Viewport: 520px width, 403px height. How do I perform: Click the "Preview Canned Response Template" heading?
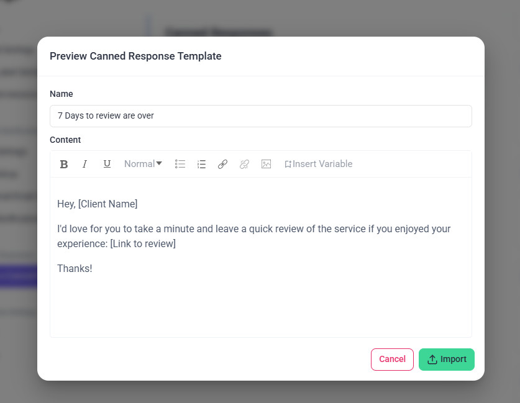pyautogui.click(x=135, y=56)
